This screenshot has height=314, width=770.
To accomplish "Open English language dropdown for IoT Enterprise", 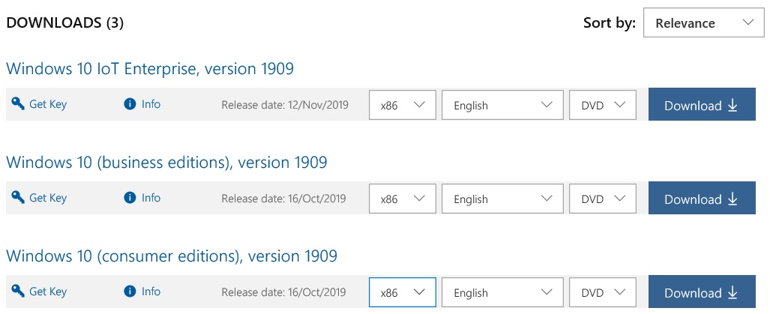I will pyautogui.click(x=502, y=104).
